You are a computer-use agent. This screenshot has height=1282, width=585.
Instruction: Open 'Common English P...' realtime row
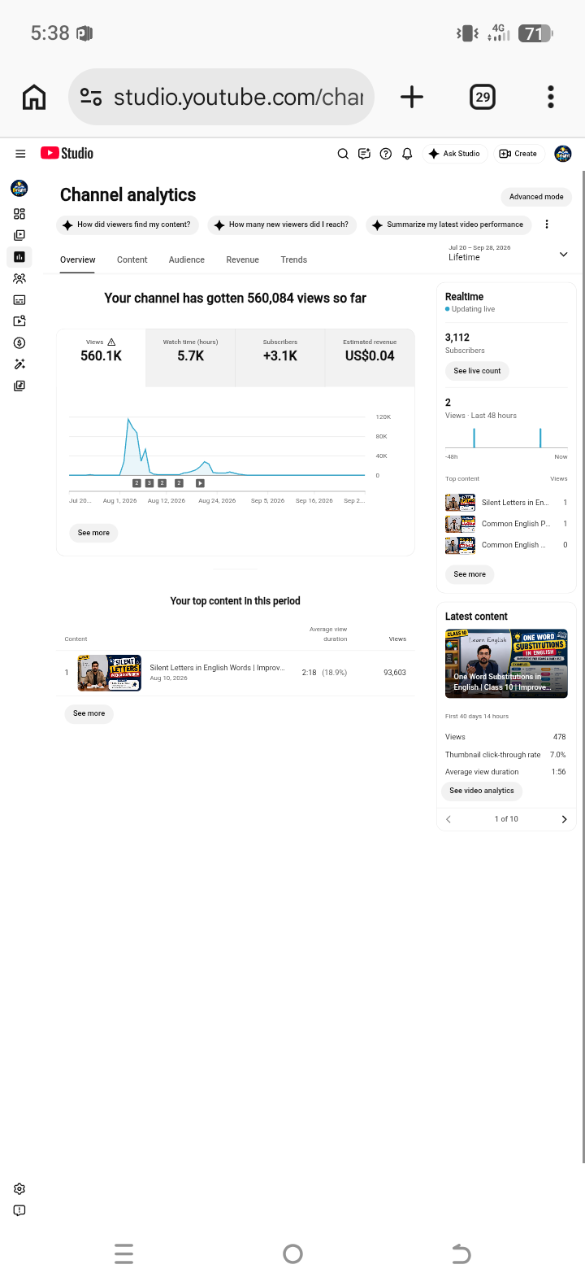(506, 524)
